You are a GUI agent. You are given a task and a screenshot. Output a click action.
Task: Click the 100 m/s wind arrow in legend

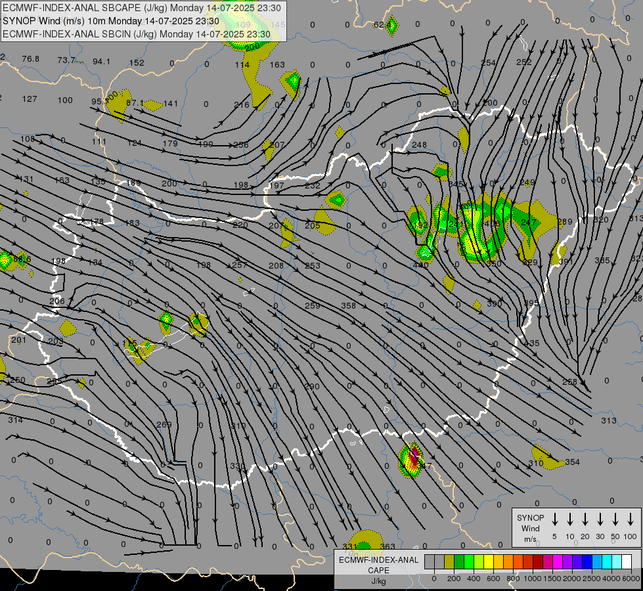631,519
